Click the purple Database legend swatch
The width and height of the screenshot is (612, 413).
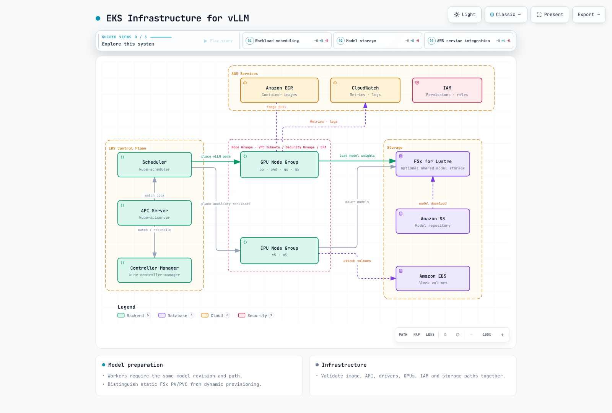162,315
